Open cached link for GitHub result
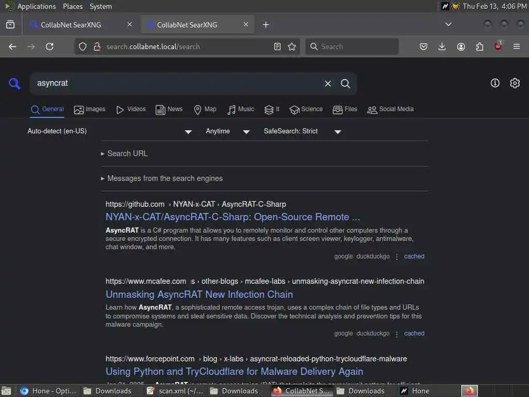 tap(414, 256)
